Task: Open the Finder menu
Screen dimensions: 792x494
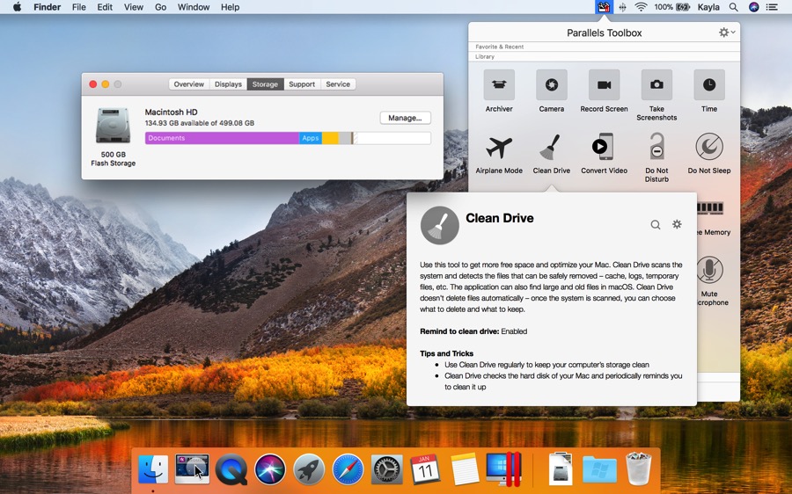Action: [x=47, y=7]
